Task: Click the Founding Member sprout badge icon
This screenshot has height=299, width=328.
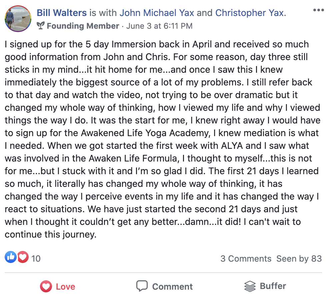Action: click(41, 26)
